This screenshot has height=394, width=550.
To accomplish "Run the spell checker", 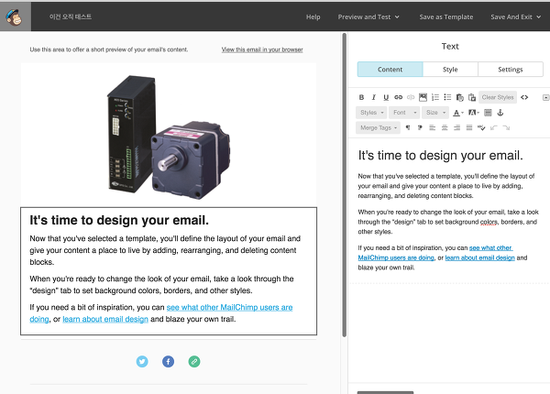I will click(481, 127).
